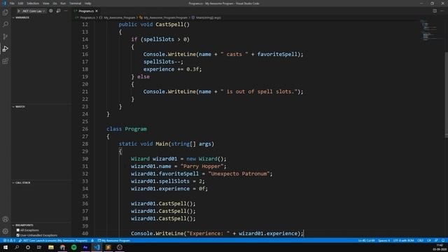Open the Main(string[] args) breadcrumb
This screenshot has height=252, width=448.
[x=206, y=17]
